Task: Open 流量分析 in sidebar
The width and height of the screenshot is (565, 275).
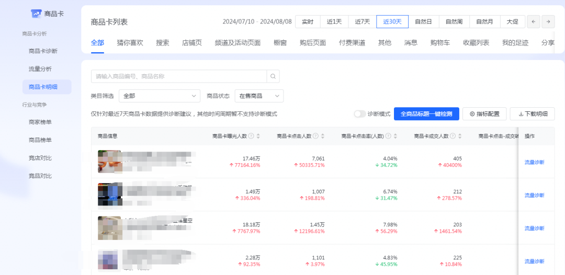Action: point(40,69)
